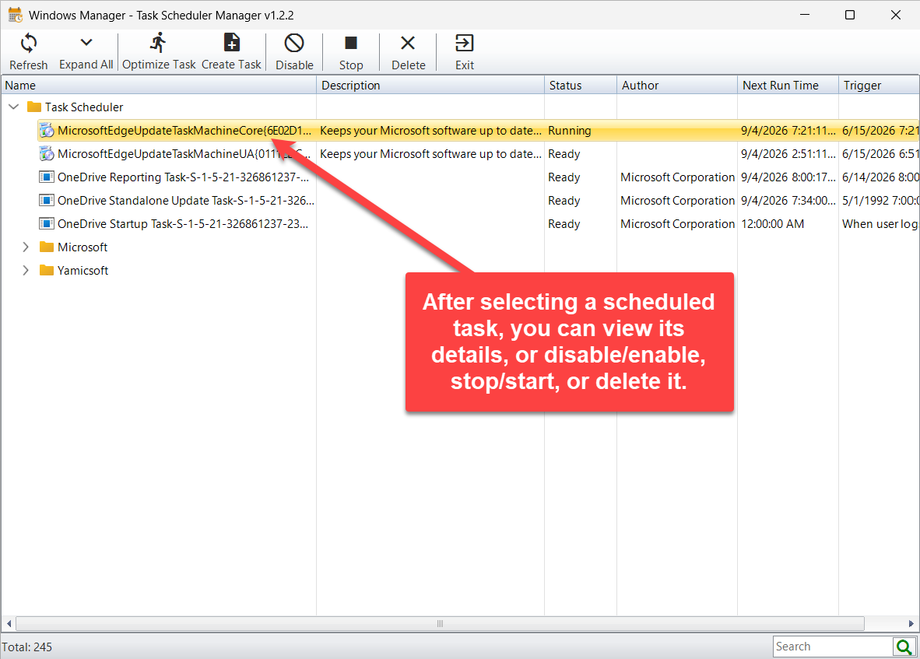Click the Total: 245 status text
This screenshot has height=659, width=920.
click(x=27, y=647)
